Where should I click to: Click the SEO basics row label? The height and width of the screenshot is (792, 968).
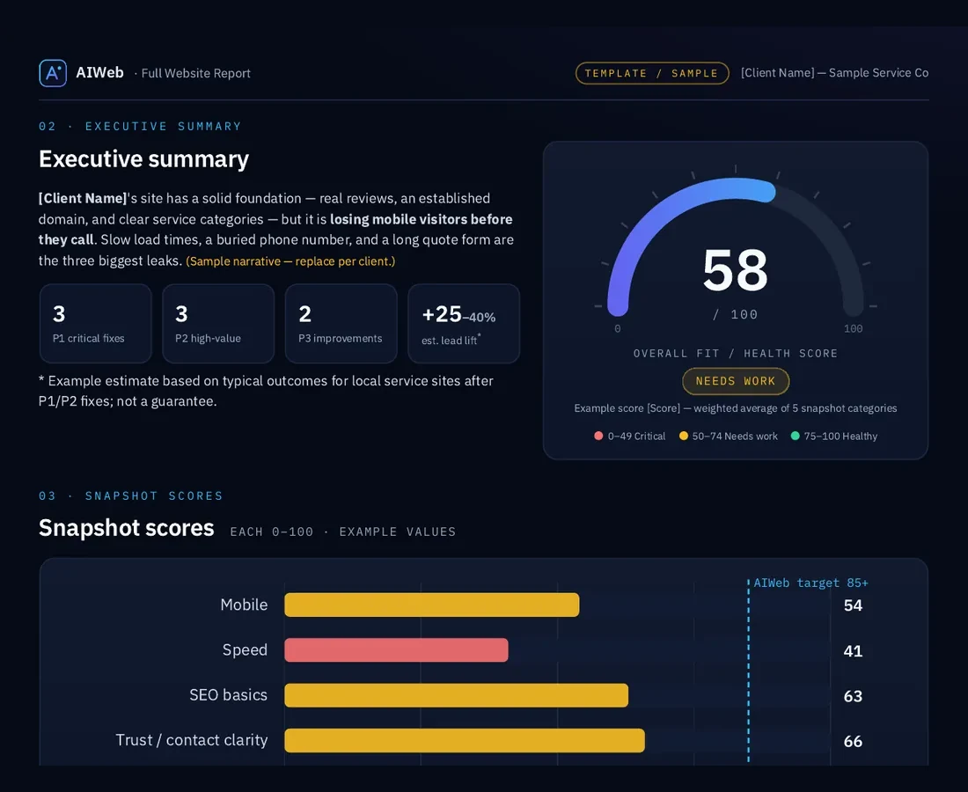click(229, 695)
